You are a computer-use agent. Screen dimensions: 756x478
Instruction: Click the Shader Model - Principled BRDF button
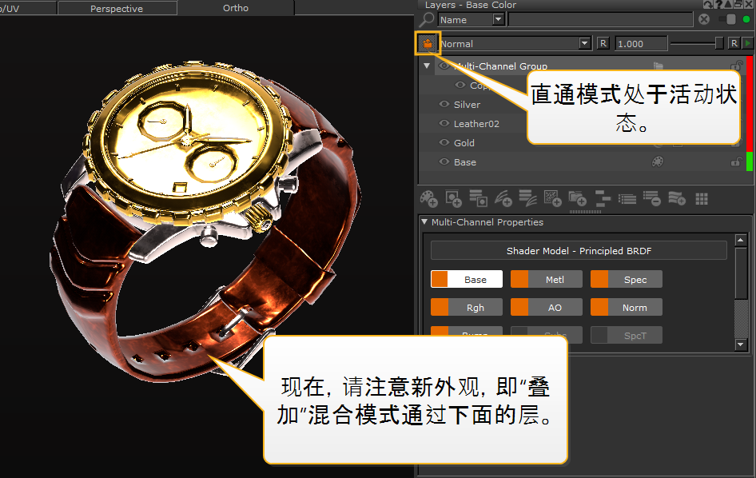click(x=579, y=251)
